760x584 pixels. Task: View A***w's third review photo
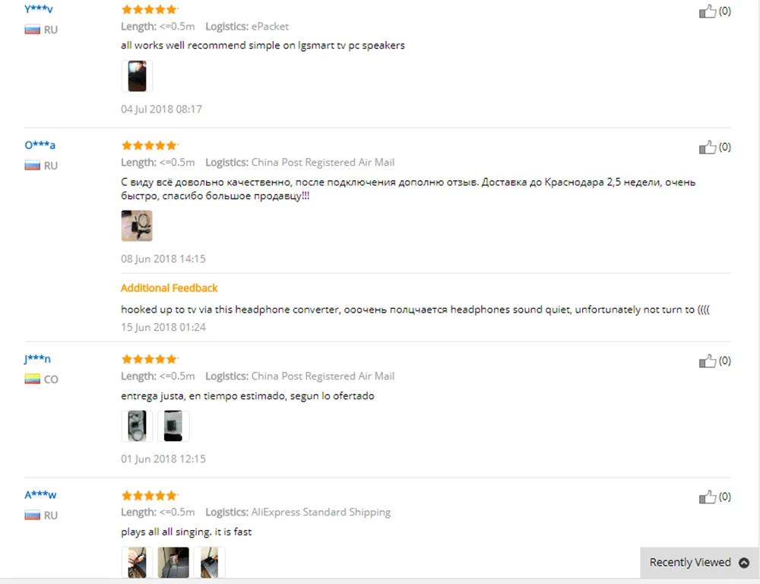pyautogui.click(x=210, y=562)
